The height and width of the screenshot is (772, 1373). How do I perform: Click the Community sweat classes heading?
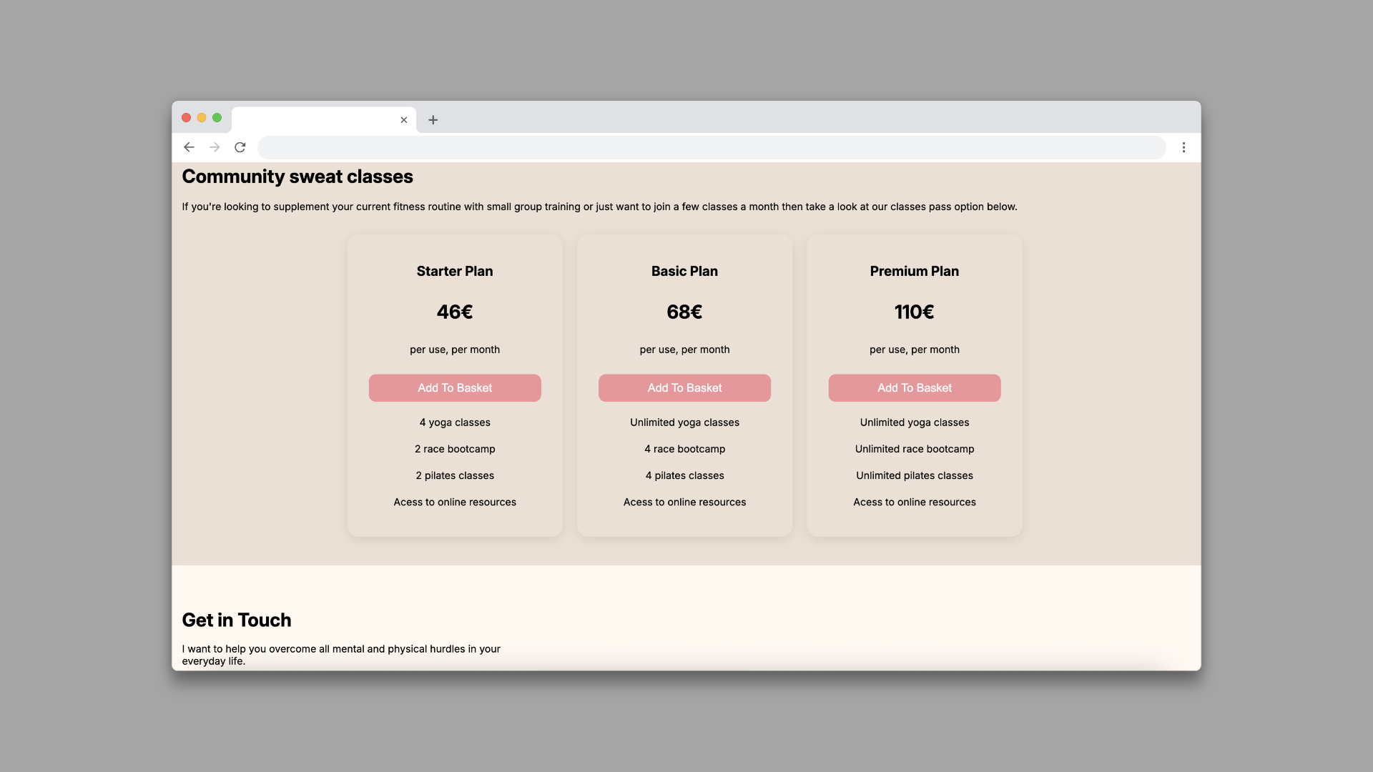pos(297,177)
